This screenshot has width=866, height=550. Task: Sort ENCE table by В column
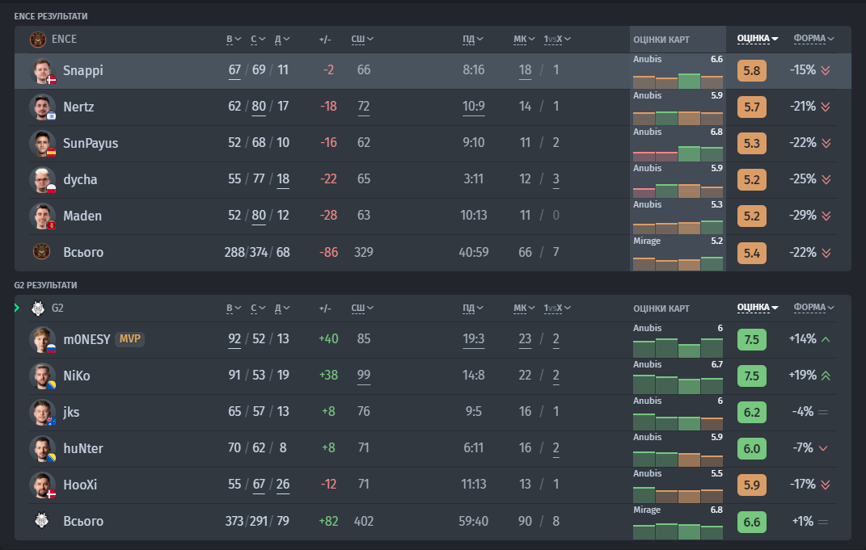(x=234, y=39)
